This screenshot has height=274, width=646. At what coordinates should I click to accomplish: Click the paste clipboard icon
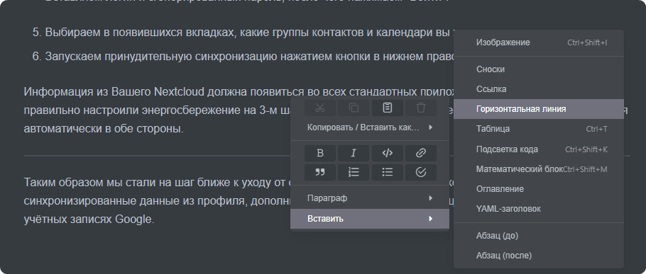(x=388, y=108)
